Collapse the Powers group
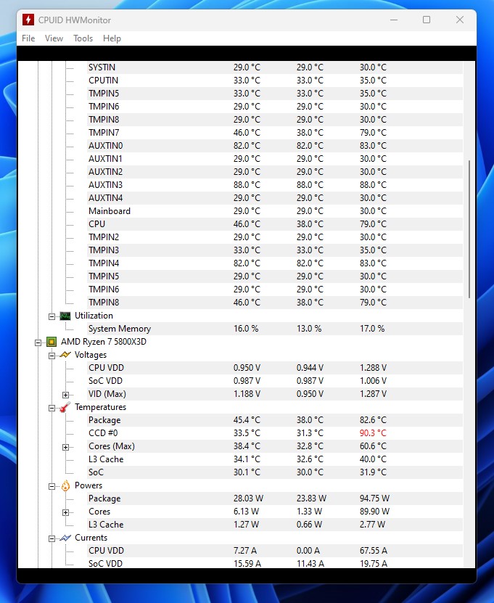 click(x=52, y=486)
